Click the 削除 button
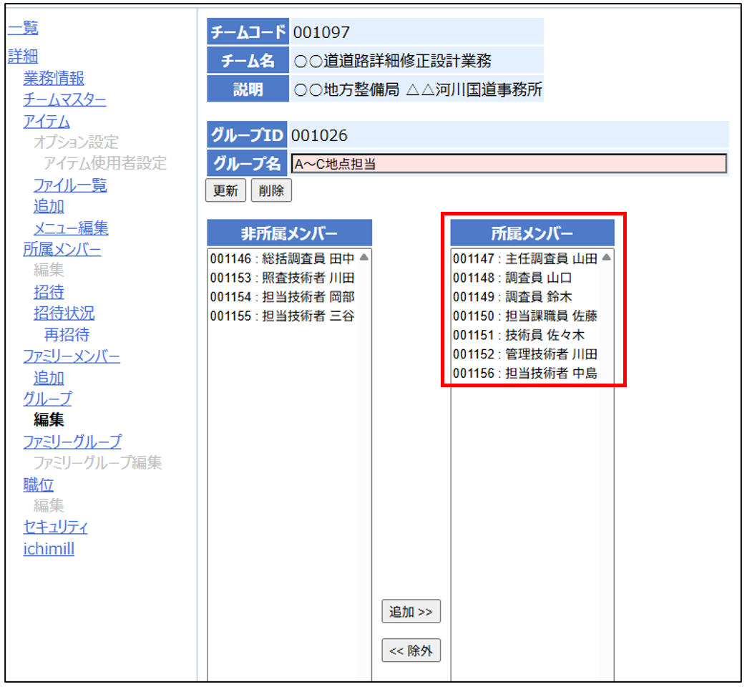Image resolution: width=752 pixels, height=687 pixels. [x=271, y=190]
